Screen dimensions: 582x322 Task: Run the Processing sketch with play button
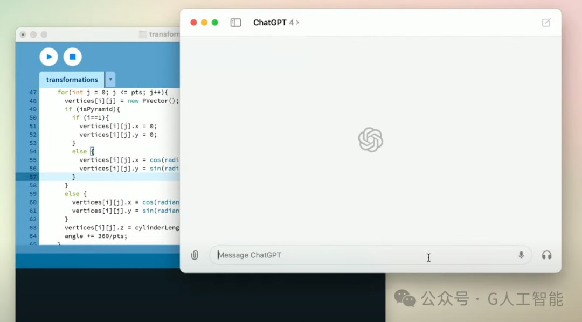pos(48,57)
